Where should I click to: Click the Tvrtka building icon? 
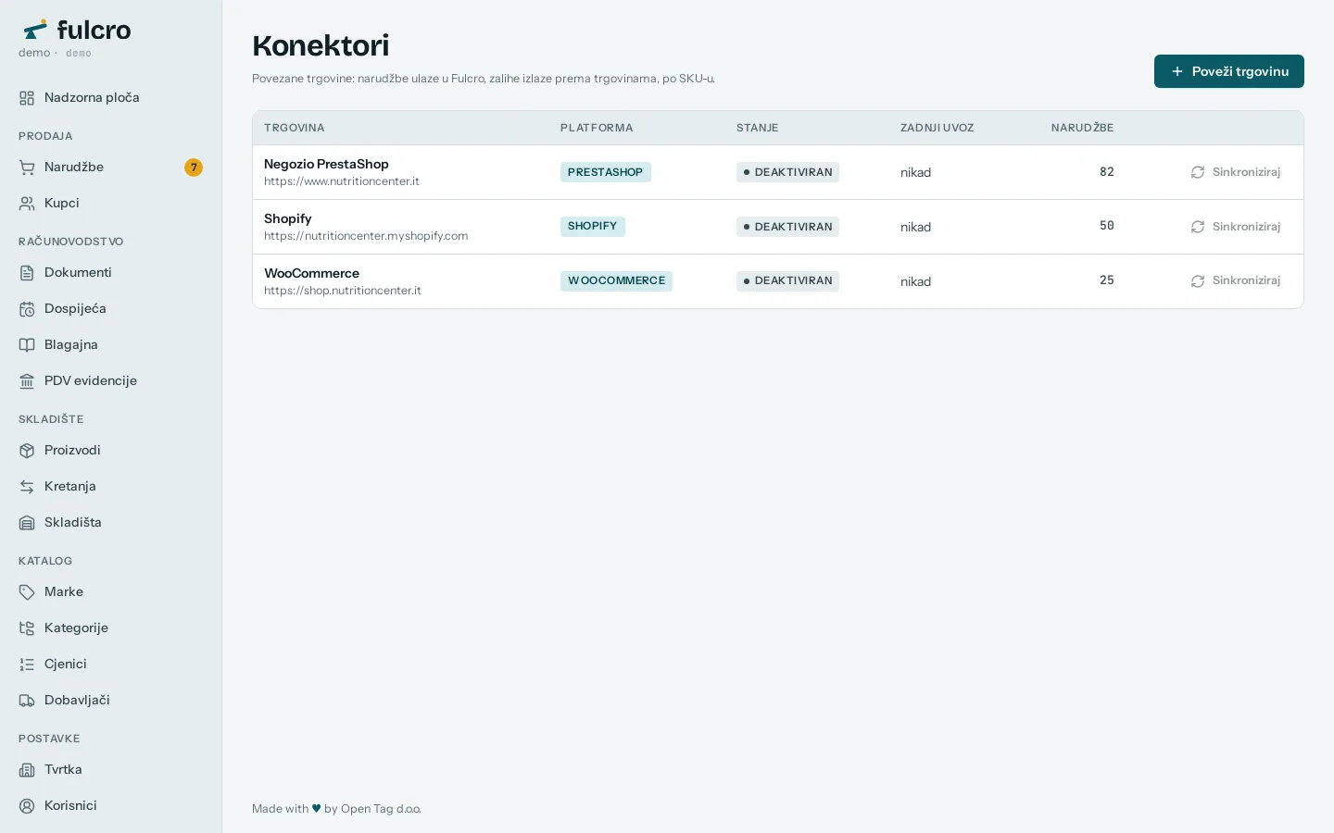(x=27, y=770)
